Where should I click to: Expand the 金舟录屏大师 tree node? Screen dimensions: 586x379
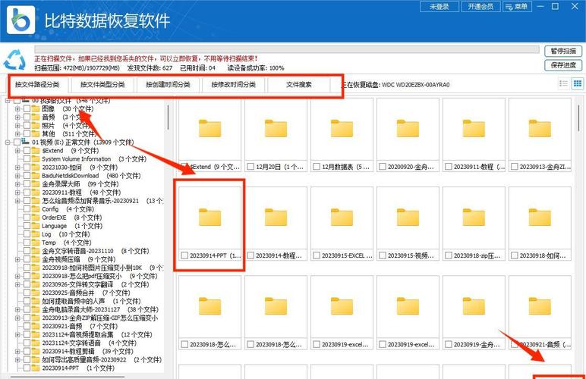click(17, 184)
